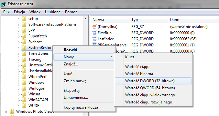Select Wartość ciągu wielokrotnego

coord(153,95)
